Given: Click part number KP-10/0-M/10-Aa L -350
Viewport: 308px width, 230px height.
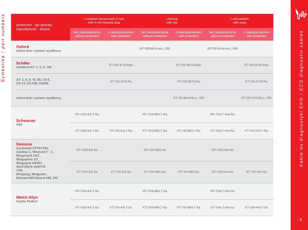Looking at the screenshot, I should 155,49.
